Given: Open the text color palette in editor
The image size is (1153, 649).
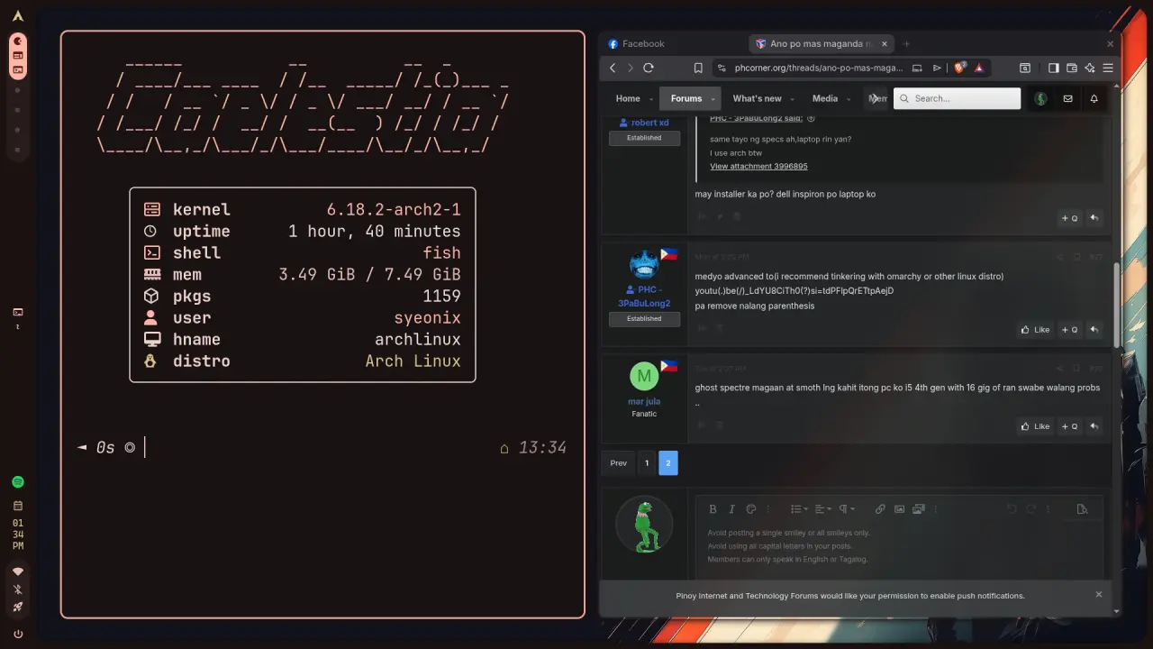Looking at the screenshot, I should [751, 509].
